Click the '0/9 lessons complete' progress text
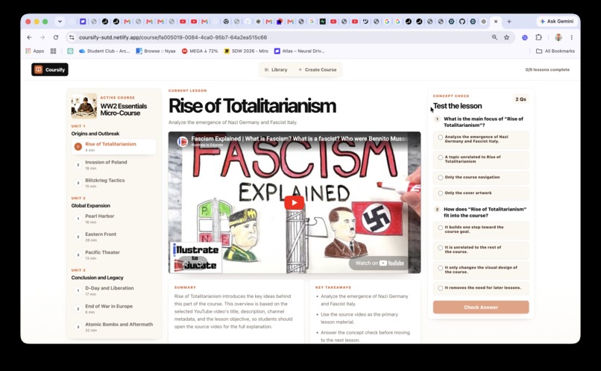 pos(547,70)
